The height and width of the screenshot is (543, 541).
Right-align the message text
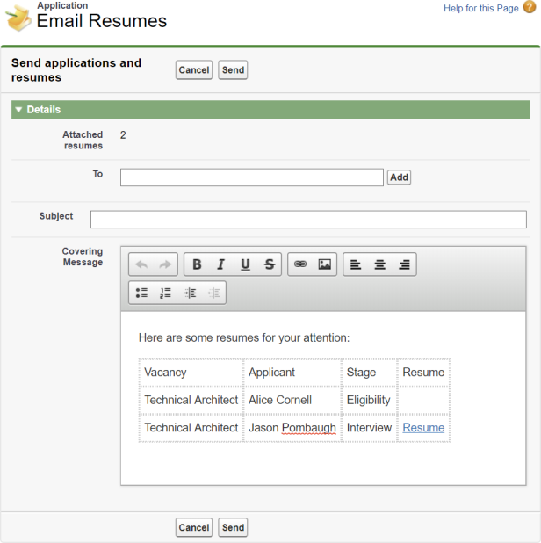(404, 264)
